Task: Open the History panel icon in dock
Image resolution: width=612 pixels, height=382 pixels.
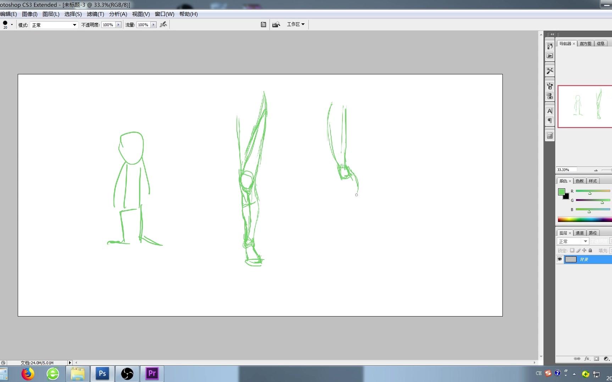Action: coord(550,46)
